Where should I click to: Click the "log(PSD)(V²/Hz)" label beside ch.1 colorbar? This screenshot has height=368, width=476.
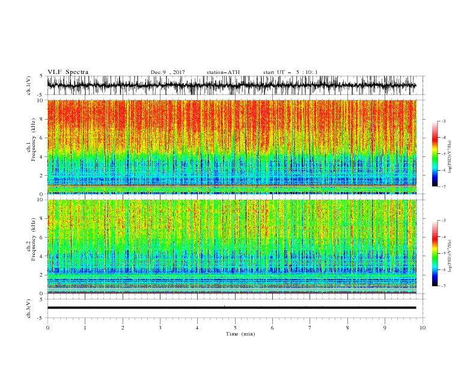[x=450, y=156]
